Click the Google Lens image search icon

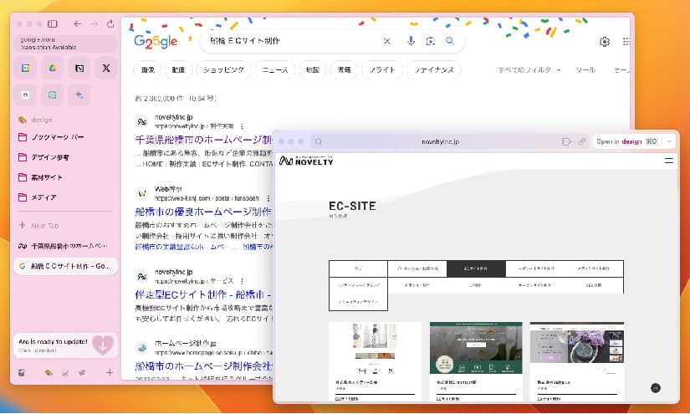coord(430,41)
